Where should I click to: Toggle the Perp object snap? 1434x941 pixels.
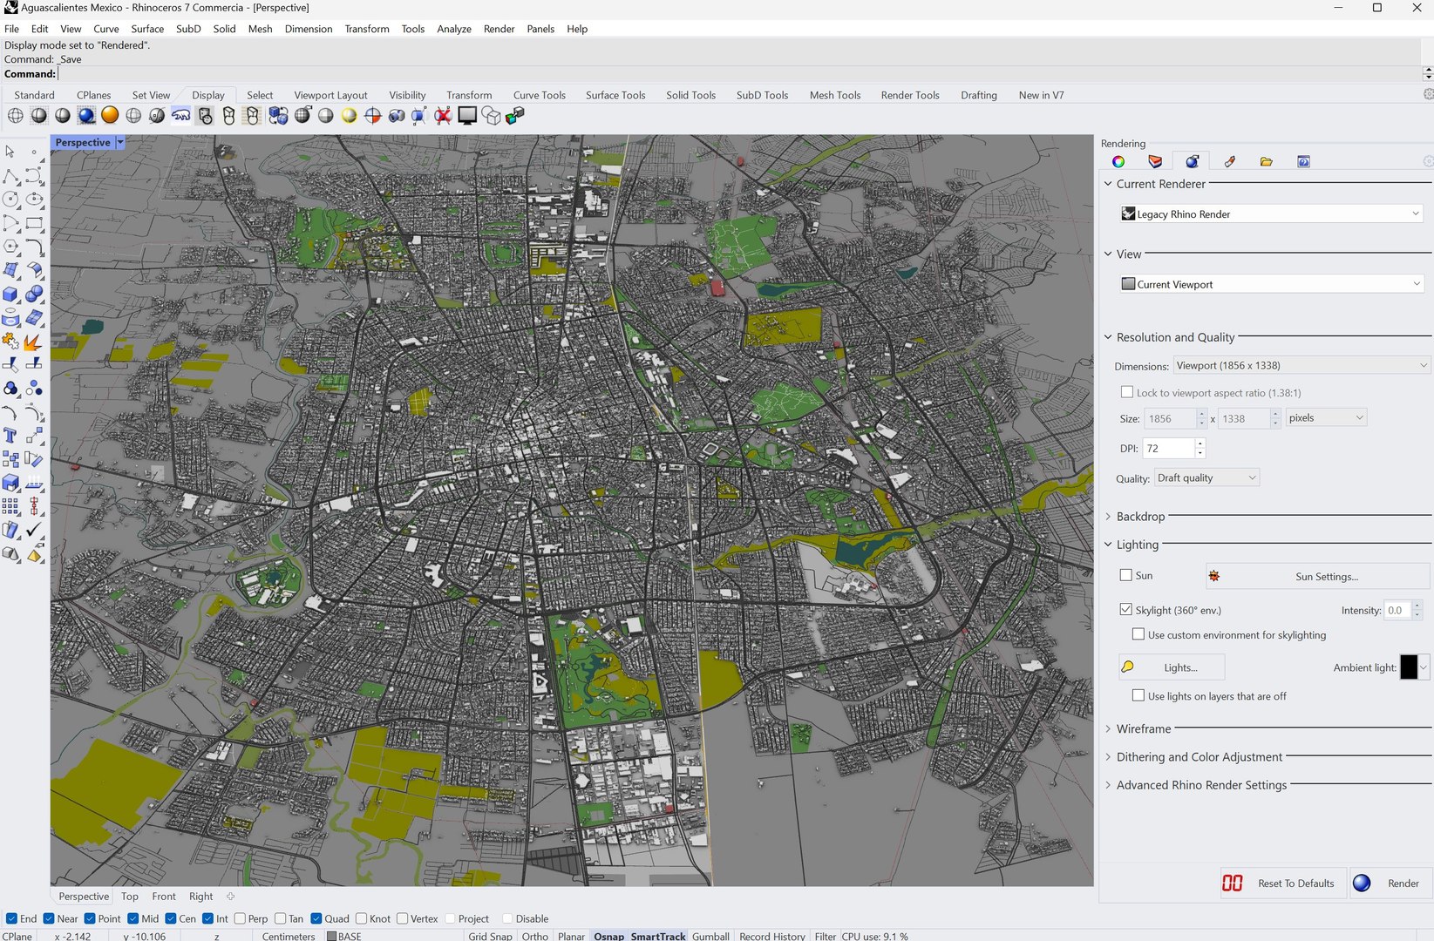tap(240, 918)
